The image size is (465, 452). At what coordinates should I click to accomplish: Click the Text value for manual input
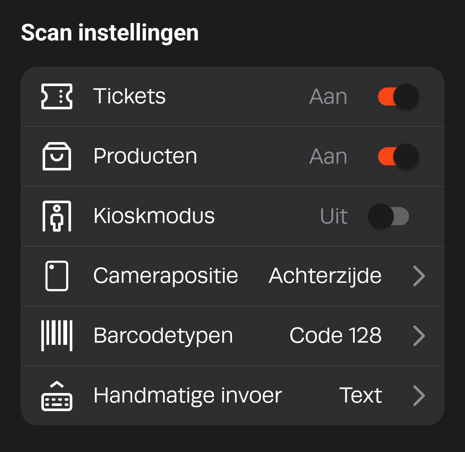pyautogui.click(x=361, y=396)
